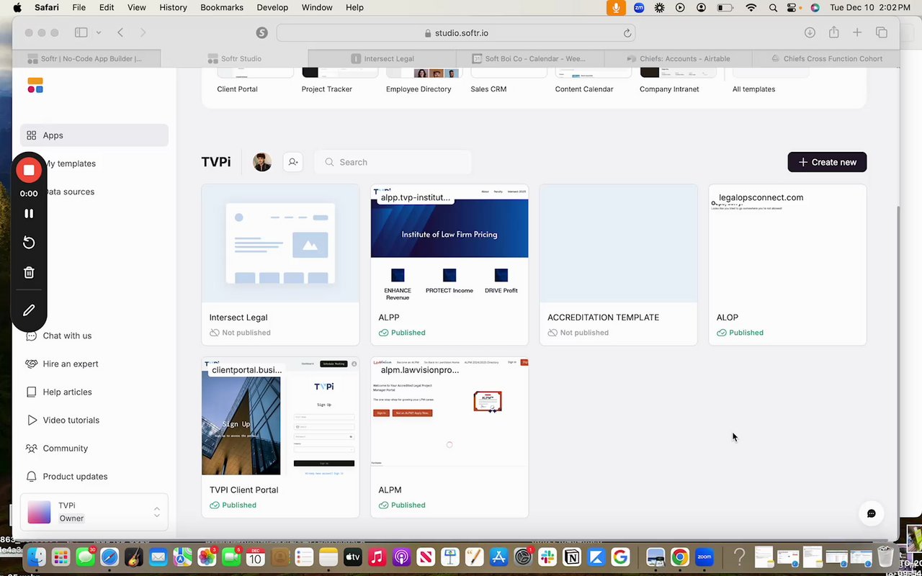The height and width of the screenshot is (576, 922).
Task: Toggle Safari sidebar
Action: click(x=81, y=32)
